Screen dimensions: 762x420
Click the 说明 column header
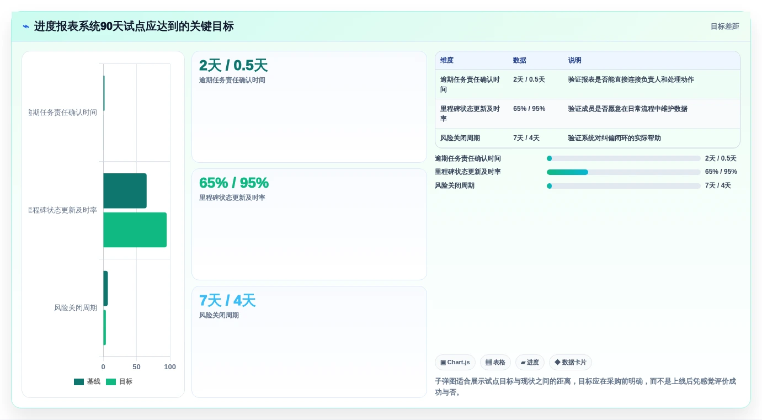575,61
